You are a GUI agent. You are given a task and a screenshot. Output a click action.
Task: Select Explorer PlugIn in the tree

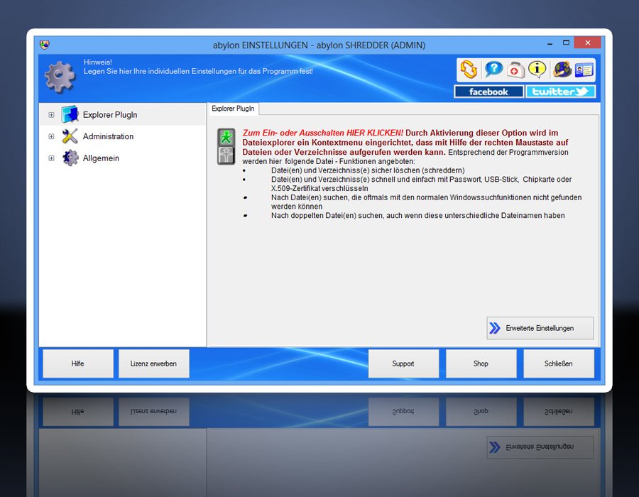pos(110,115)
